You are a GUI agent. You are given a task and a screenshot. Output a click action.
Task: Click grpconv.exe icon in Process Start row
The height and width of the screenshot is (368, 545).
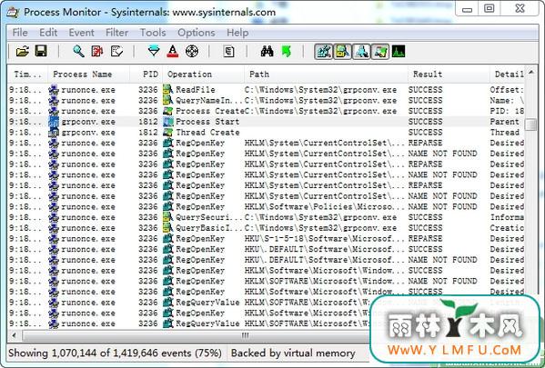[x=54, y=122]
